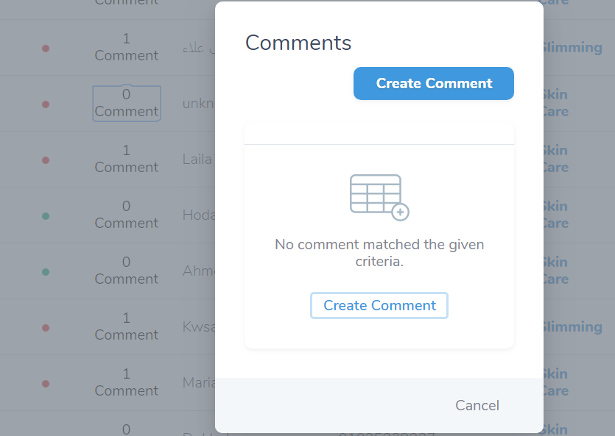Open the 1 Comment link in Kwsa row
This screenshot has height=436, width=615.
127,326
